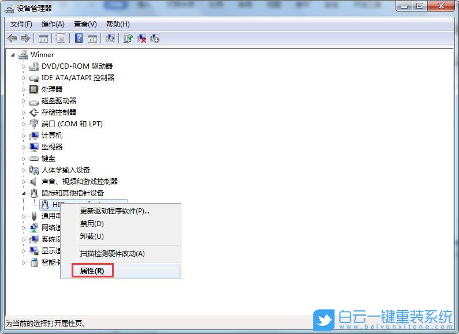Select the 键盘 label
This screenshot has height=334, width=459.
coord(48,159)
